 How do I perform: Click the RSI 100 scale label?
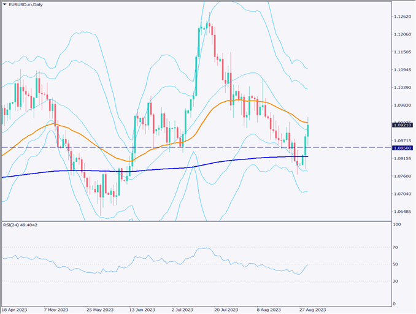click(398, 224)
